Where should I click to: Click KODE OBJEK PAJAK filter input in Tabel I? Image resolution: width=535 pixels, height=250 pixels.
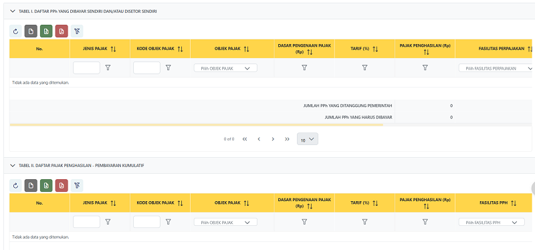(x=146, y=68)
